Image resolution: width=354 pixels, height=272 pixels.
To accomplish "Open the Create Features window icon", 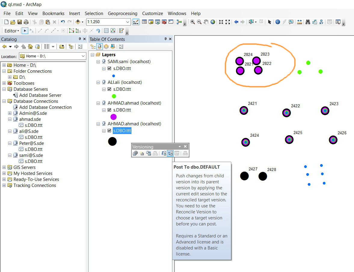I will point(122,31).
